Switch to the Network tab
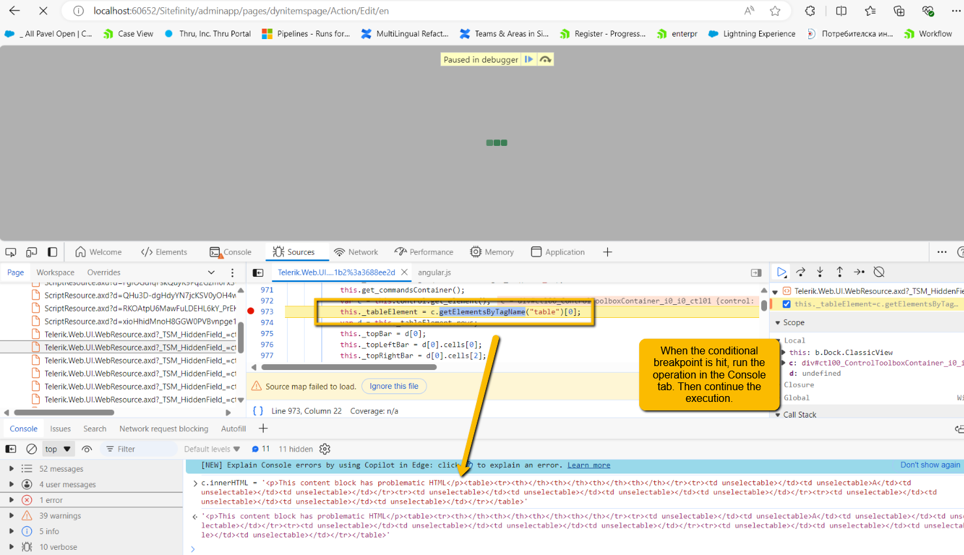The width and height of the screenshot is (964, 555). [356, 252]
